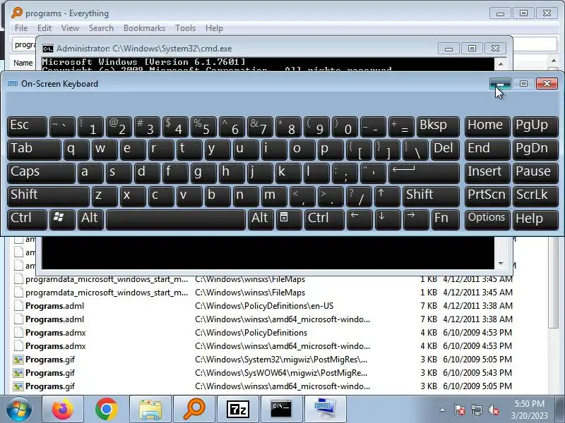
Task: Click the Enter key on On-Screen Keyboard
Action: pos(424,172)
